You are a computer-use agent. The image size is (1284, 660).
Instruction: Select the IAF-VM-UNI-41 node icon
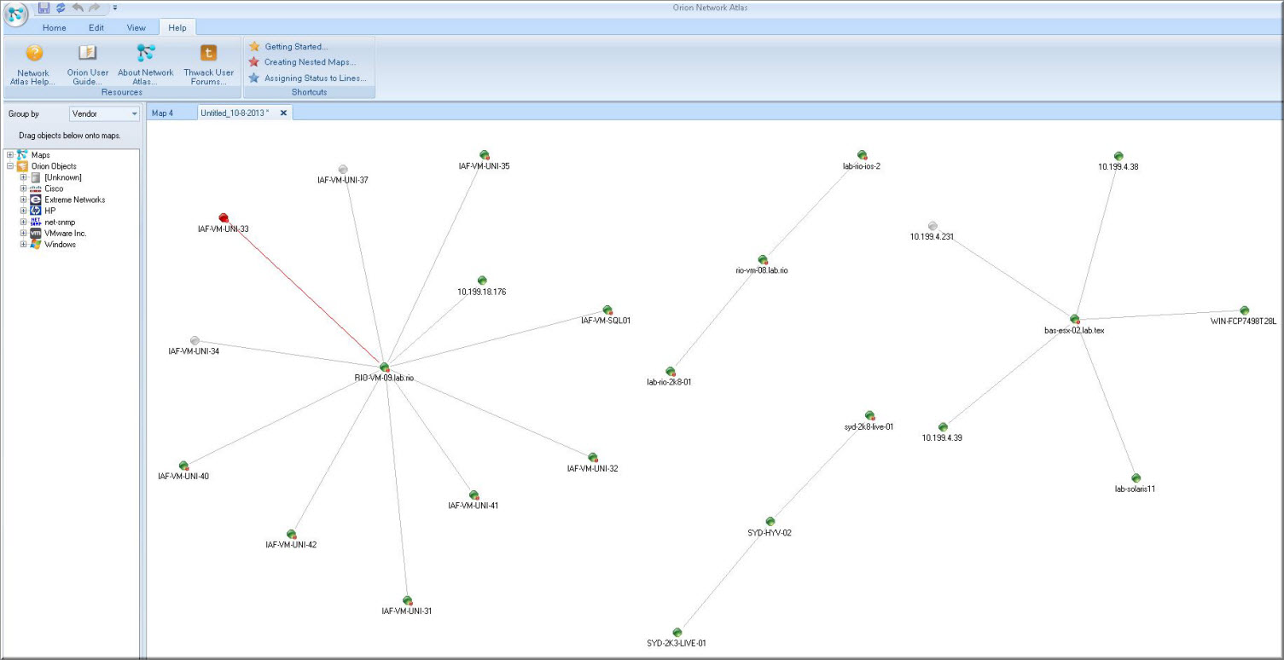coord(474,495)
